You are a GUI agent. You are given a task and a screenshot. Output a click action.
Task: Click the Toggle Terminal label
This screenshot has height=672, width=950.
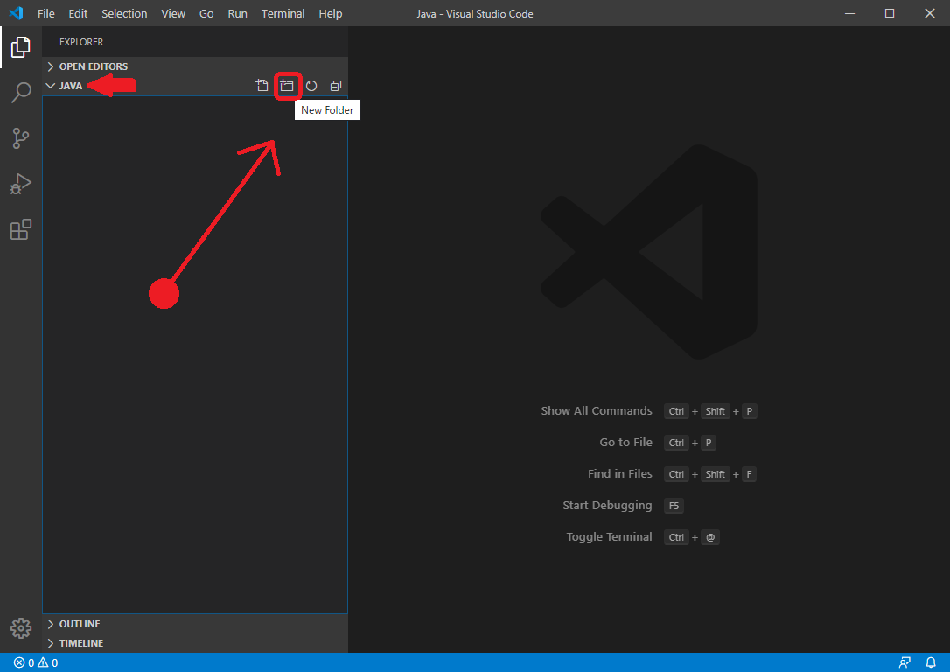pos(609,537)
